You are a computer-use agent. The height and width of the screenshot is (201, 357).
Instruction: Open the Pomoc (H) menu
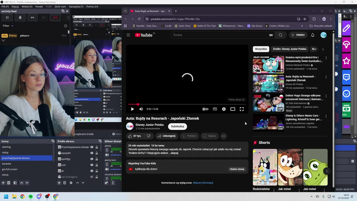click(92, 6)
